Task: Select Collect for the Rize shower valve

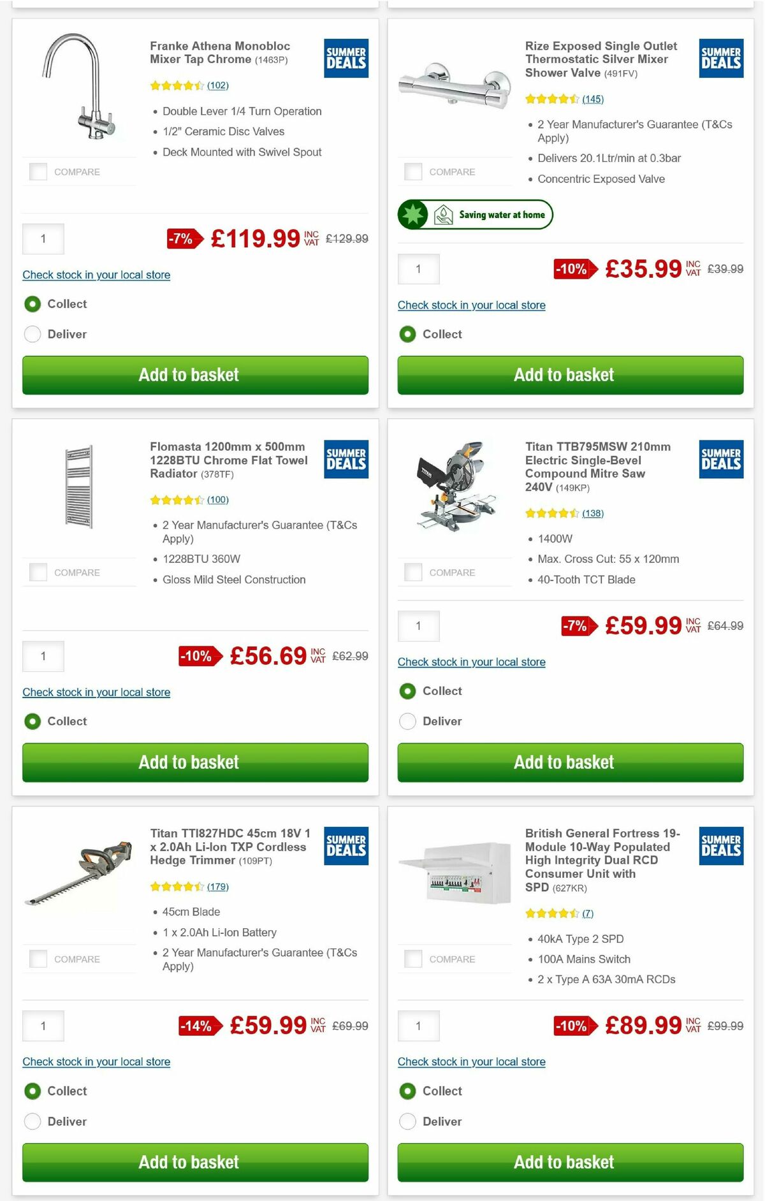Action: (x=407, y=334)
